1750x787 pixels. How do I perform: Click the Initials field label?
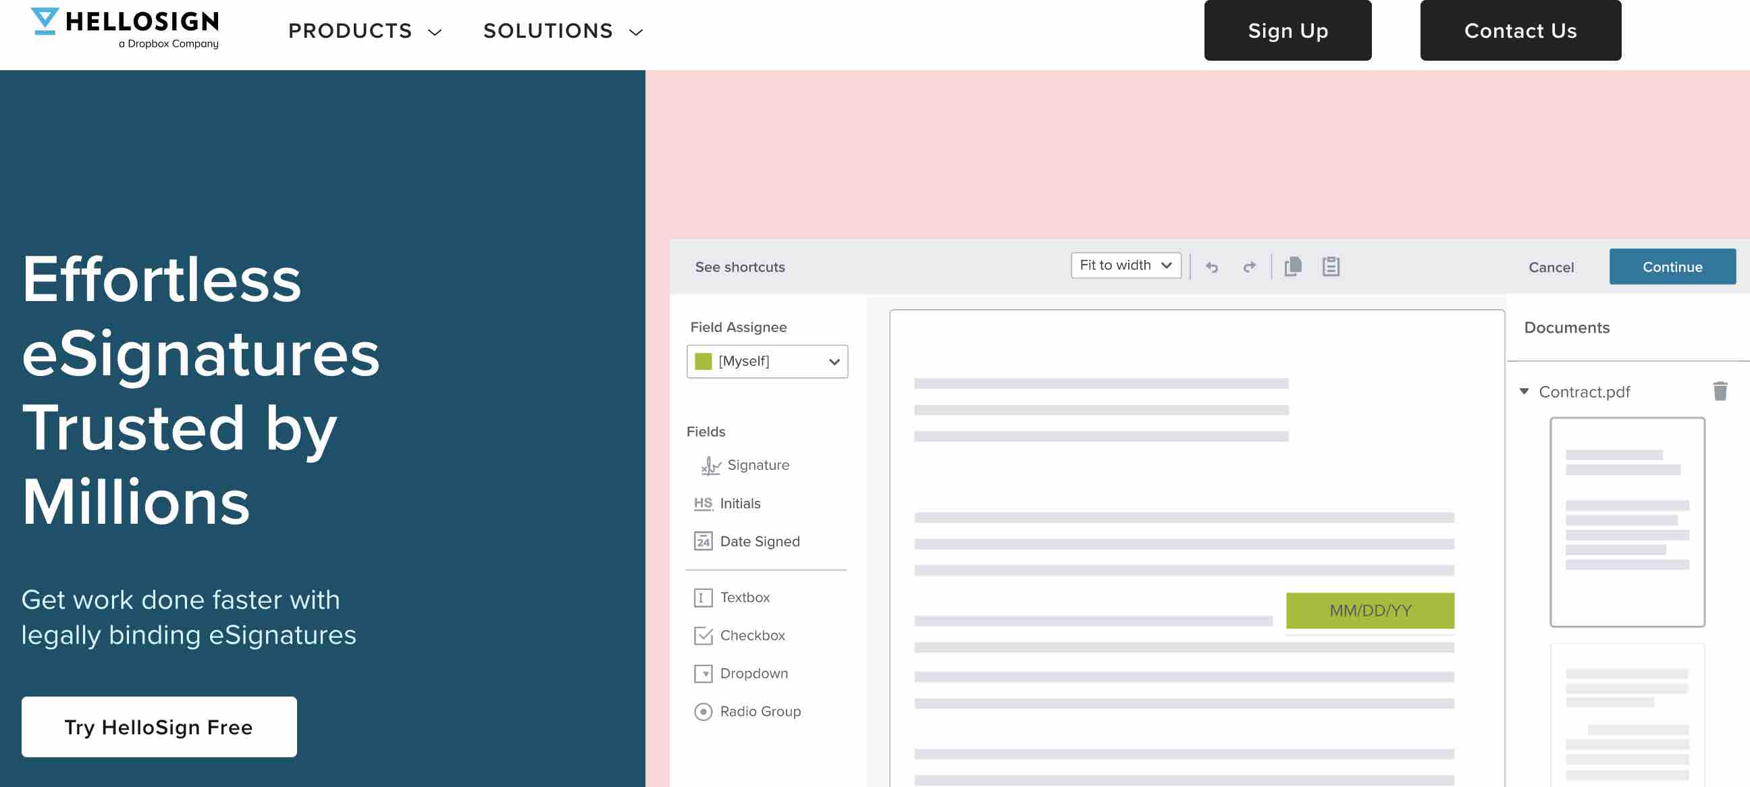click(739, 503)
